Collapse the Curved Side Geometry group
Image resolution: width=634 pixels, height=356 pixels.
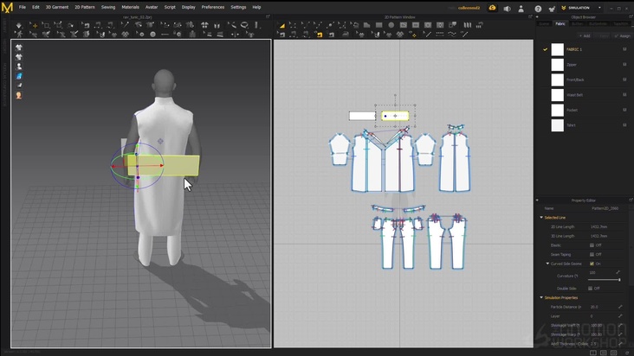tap(547, 264)
